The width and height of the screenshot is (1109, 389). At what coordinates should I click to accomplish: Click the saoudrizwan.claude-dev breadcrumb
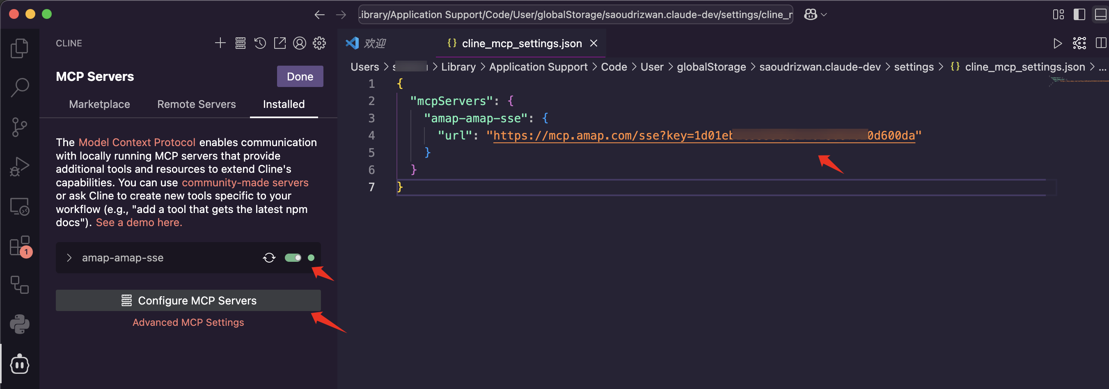click(820, 67)
